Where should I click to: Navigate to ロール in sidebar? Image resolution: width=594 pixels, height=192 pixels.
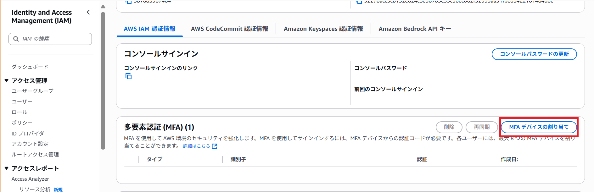tap(20, 112)
